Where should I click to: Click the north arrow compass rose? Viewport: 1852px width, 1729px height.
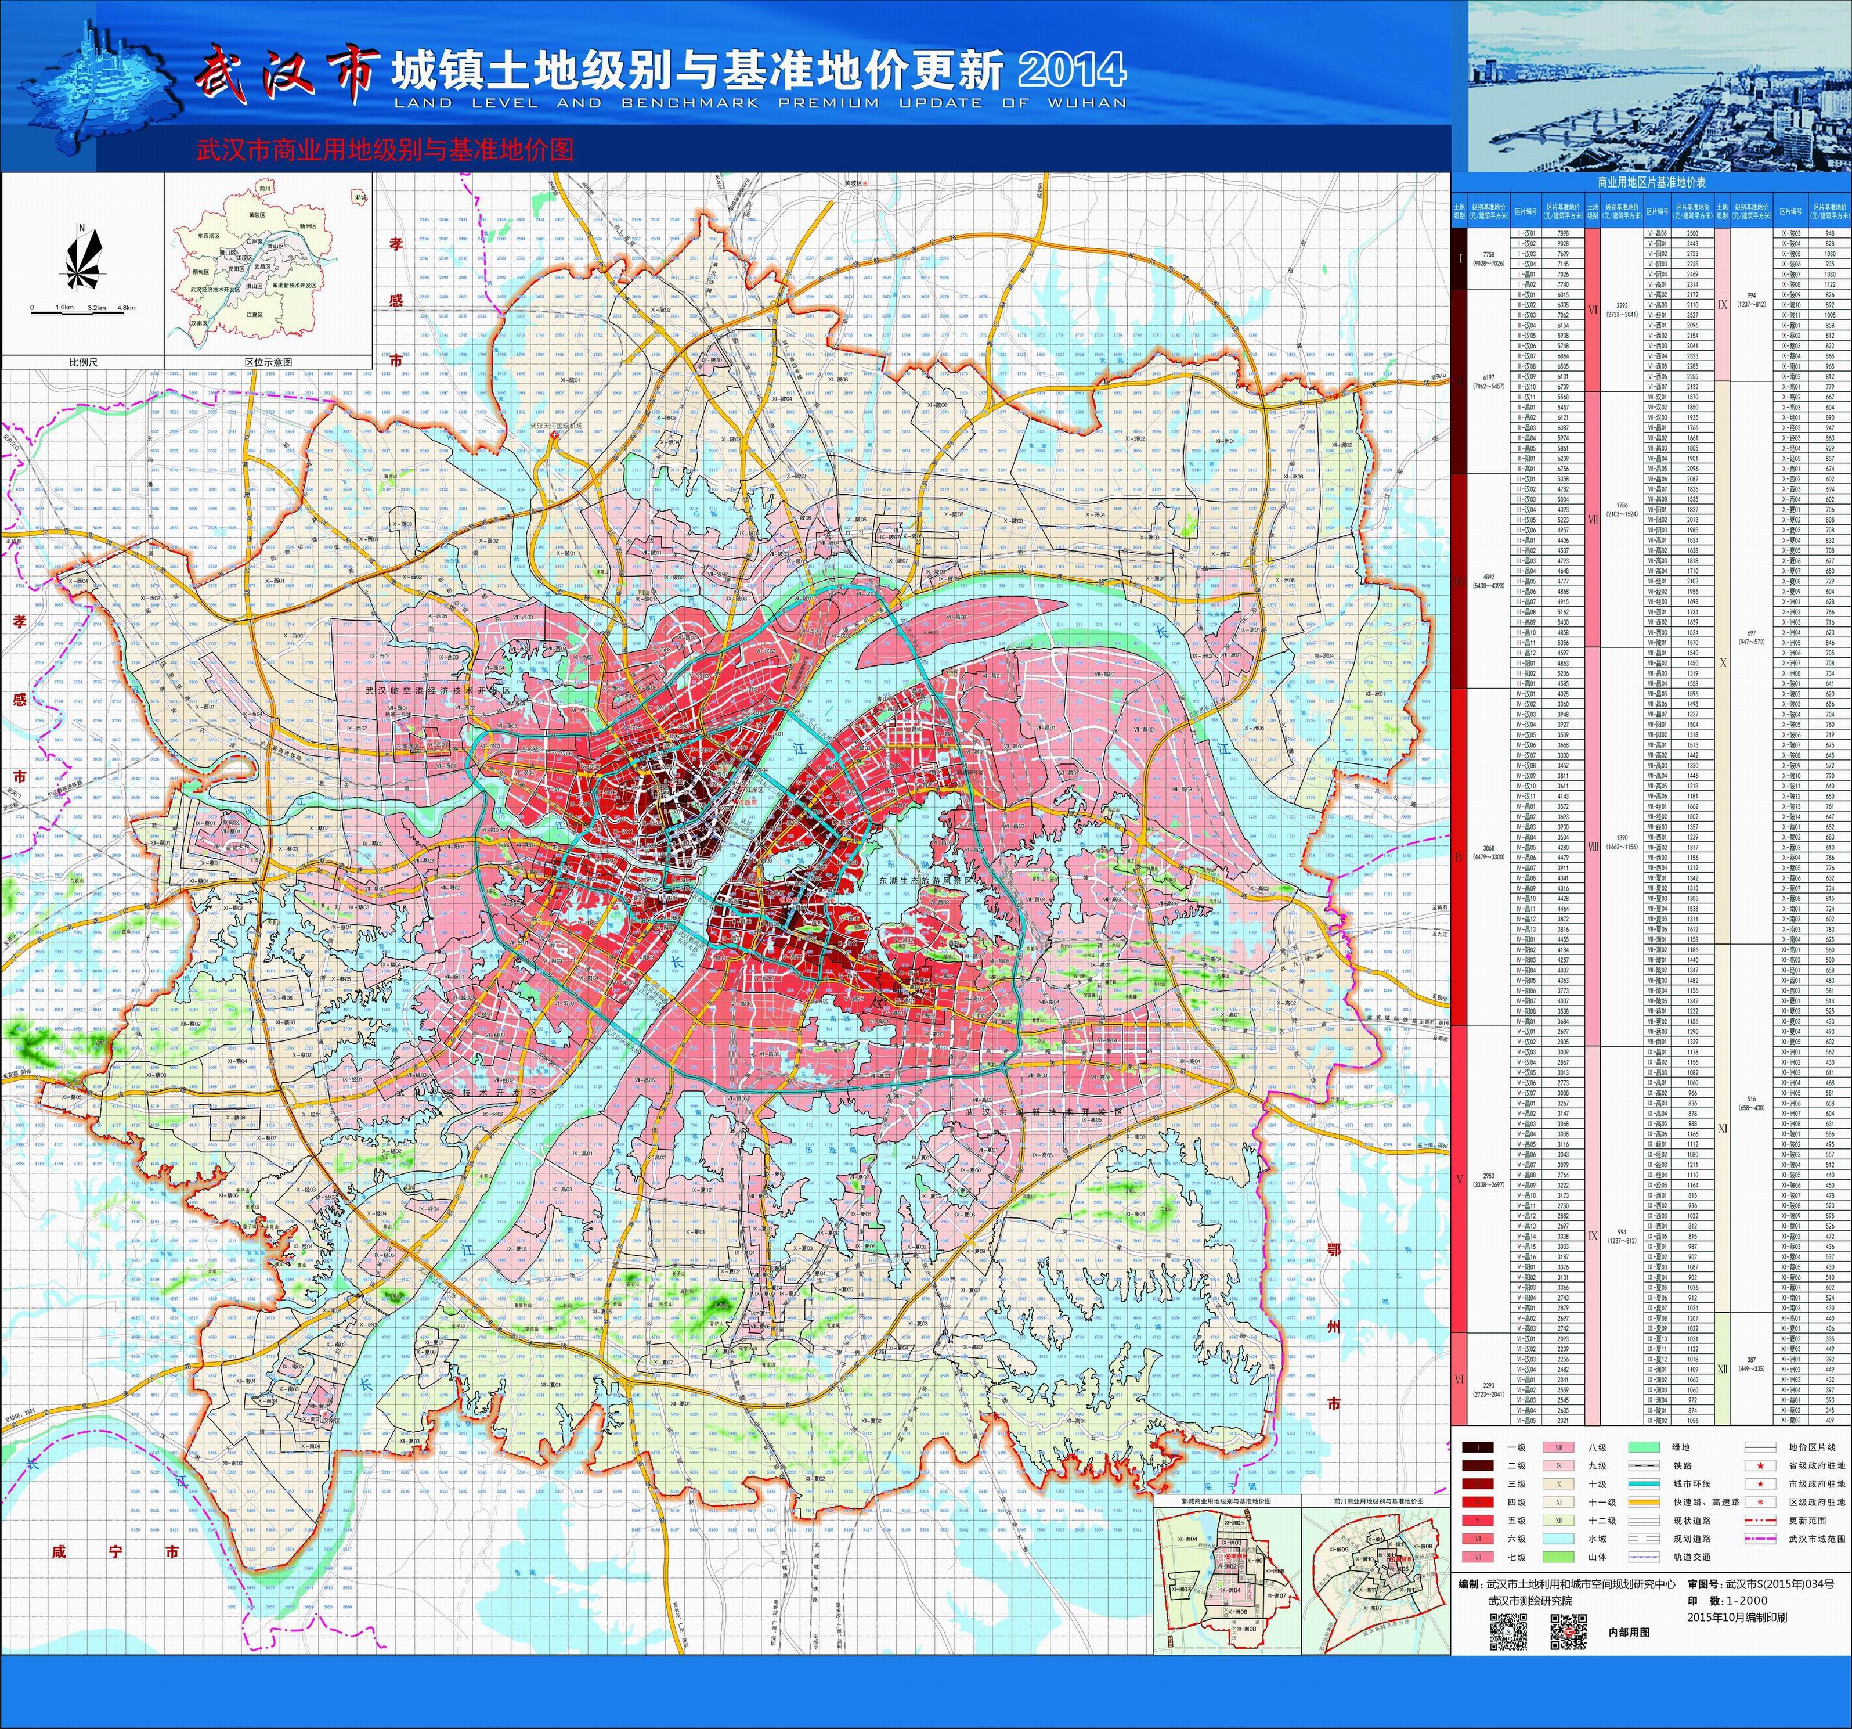83,258
